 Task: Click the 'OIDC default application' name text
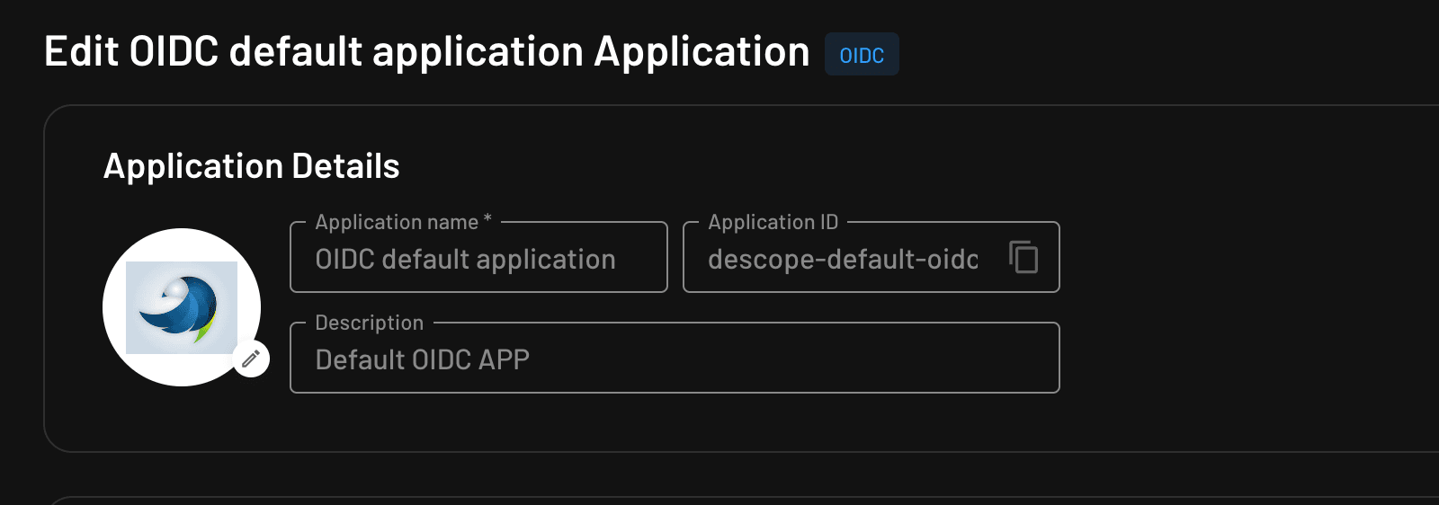(465, 260)
